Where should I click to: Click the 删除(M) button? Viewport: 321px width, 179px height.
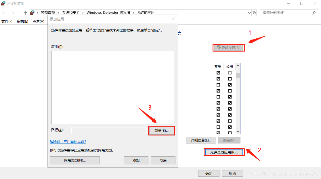[229, 140]
